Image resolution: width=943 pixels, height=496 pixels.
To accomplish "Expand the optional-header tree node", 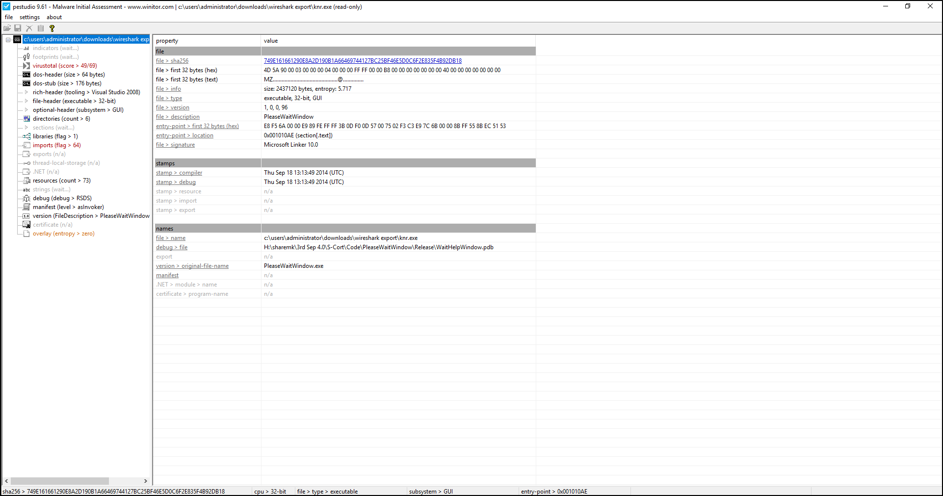I will 26,110.
